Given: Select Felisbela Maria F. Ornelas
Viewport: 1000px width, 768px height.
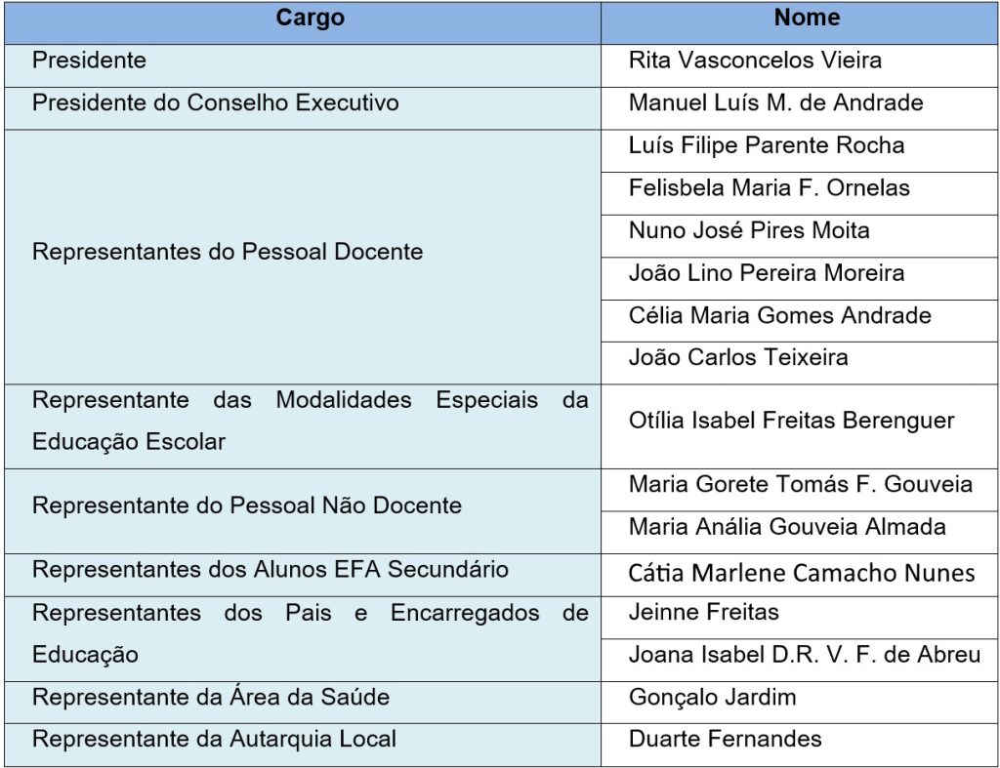Looking at the screenshot, I should click(769, 187).
